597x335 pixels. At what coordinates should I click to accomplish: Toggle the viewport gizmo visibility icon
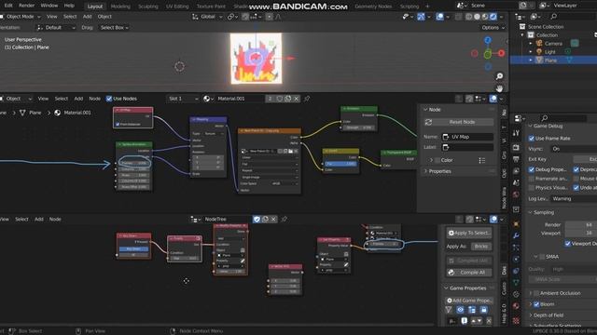(x=421, y=17)
